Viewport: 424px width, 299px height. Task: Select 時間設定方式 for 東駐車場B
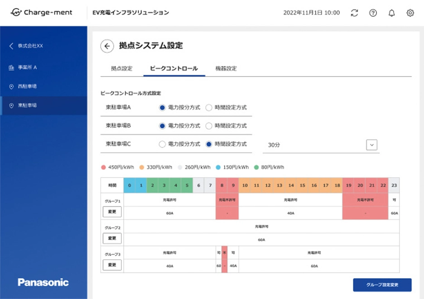(x=208, y=126)
